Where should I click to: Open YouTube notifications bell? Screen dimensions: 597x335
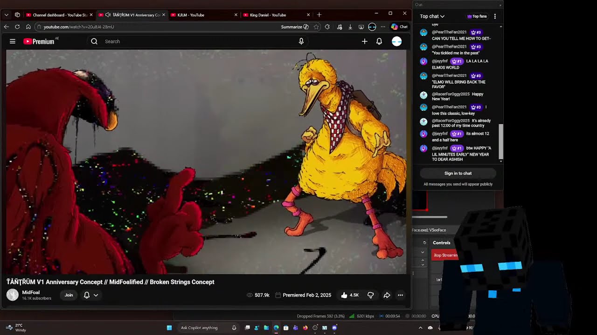point(379,41)
